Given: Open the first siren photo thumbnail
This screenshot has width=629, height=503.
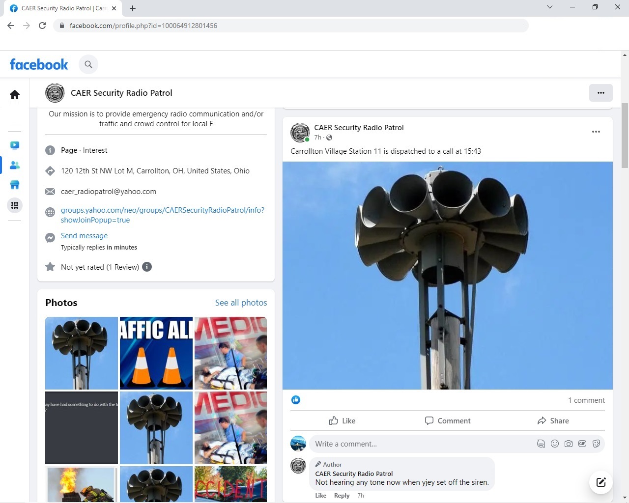Looking at the screenshot, I should tap(82, 353).
